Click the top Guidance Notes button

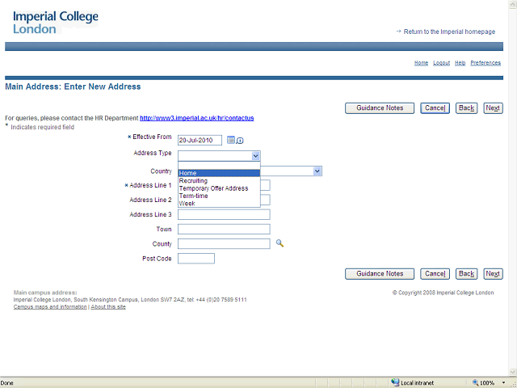pos(380,108)
